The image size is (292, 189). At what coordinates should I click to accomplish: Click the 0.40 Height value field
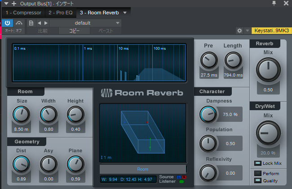(75, 129)
